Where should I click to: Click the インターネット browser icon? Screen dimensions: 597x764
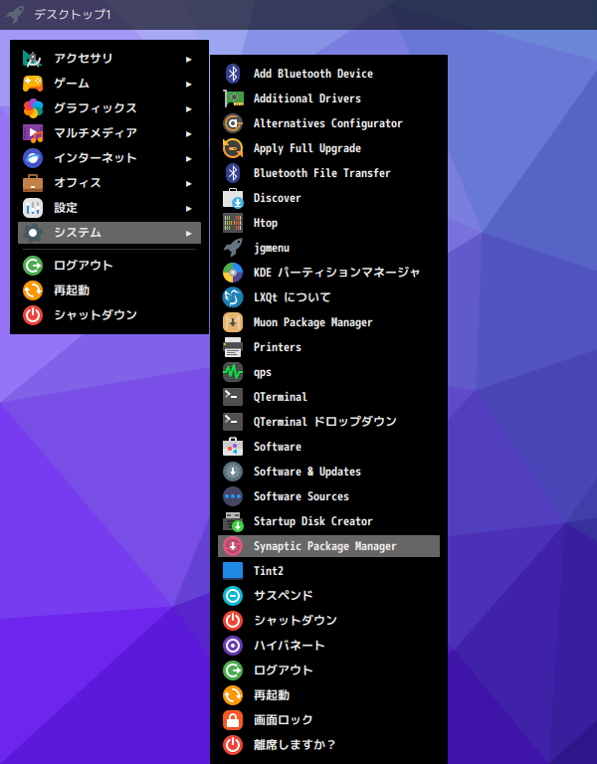click(33, 158)
